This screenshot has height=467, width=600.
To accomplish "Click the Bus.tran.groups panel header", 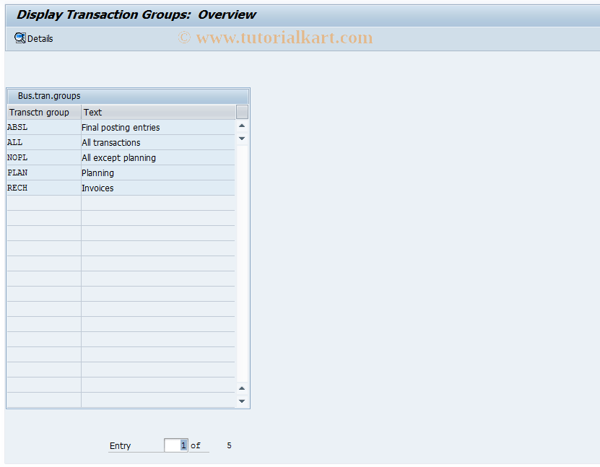I will [x=47, y=95].
